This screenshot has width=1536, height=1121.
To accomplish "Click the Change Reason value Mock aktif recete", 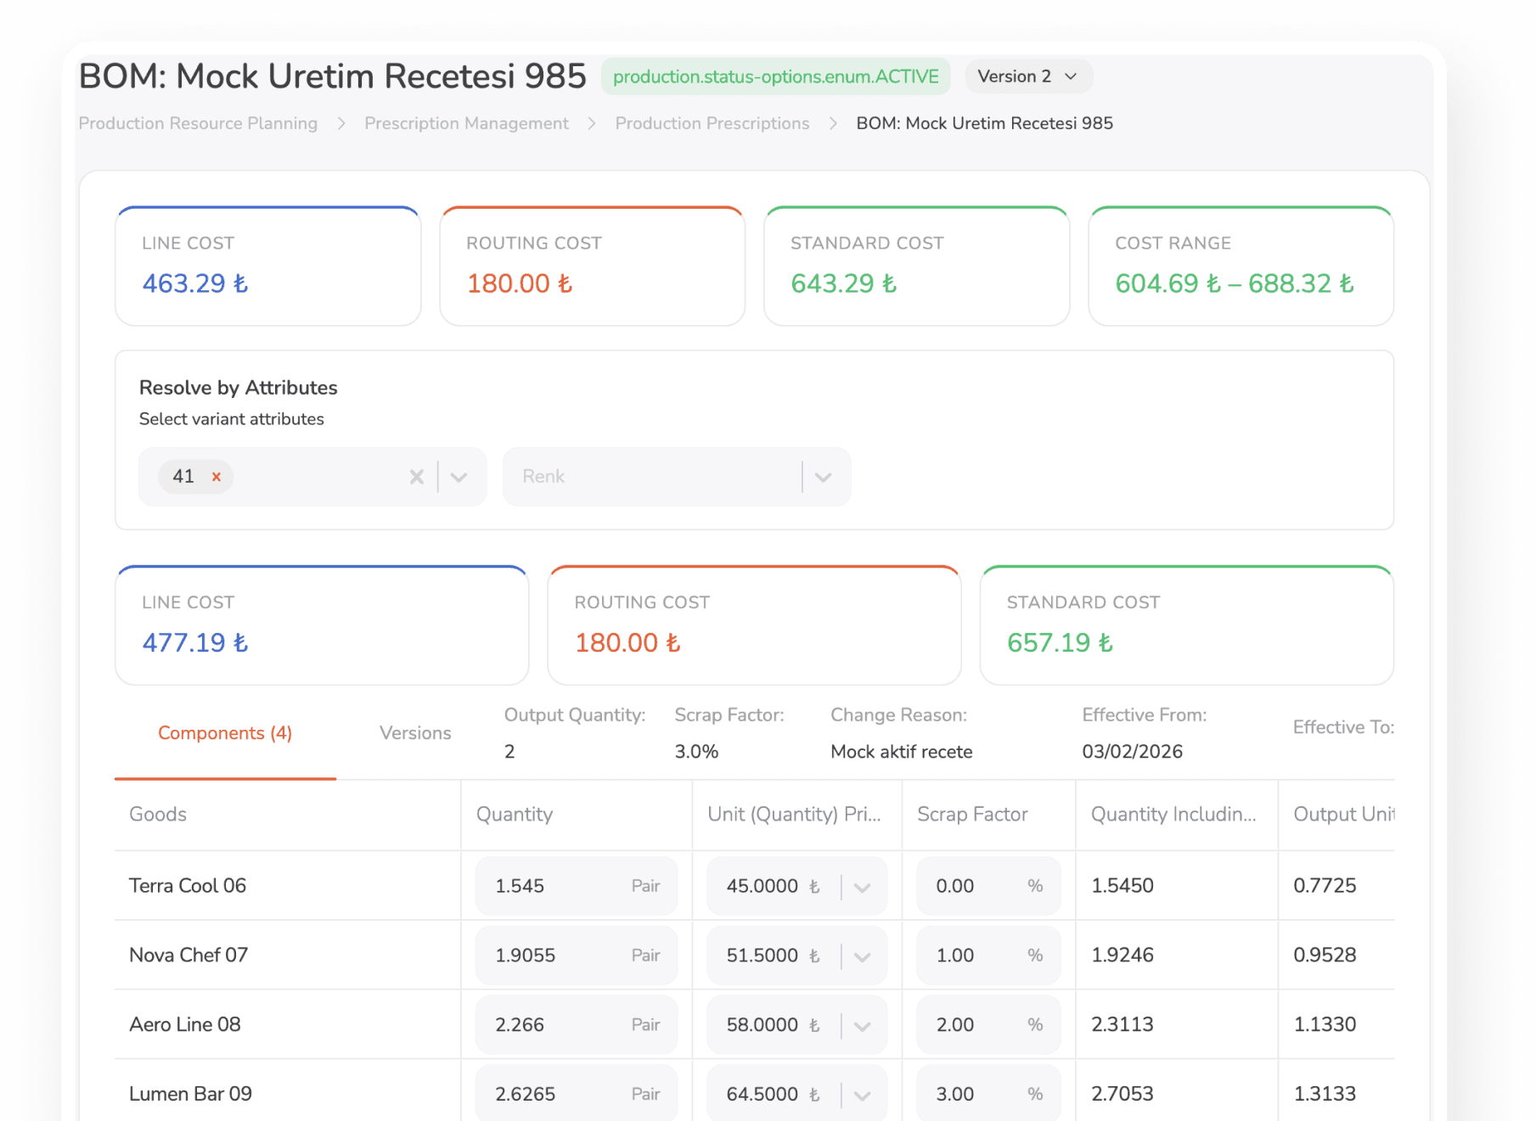I will tap(902, 752).
